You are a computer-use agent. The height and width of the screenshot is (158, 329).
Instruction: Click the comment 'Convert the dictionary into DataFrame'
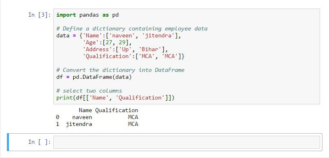(121, 70)
